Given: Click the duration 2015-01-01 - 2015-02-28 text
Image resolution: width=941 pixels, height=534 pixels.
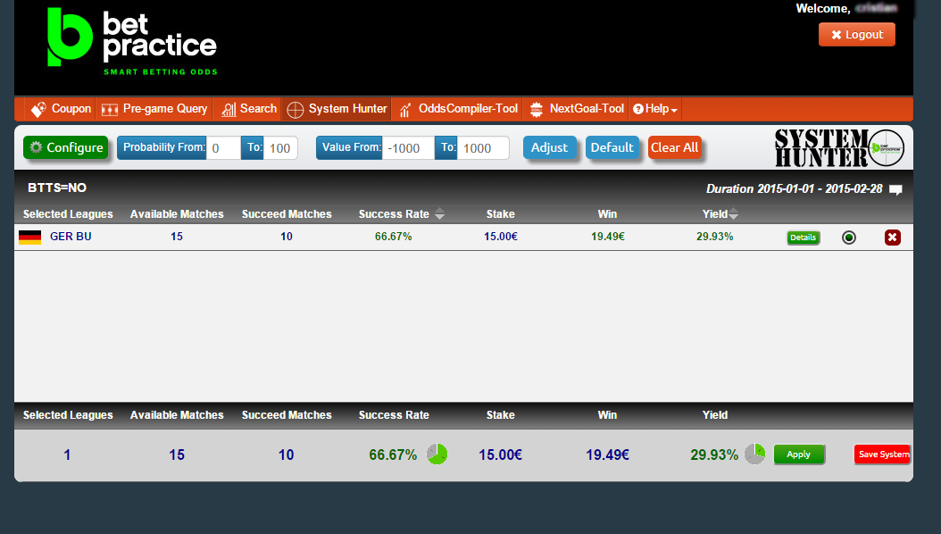Looking at the screenshot, I should point(794,189).
